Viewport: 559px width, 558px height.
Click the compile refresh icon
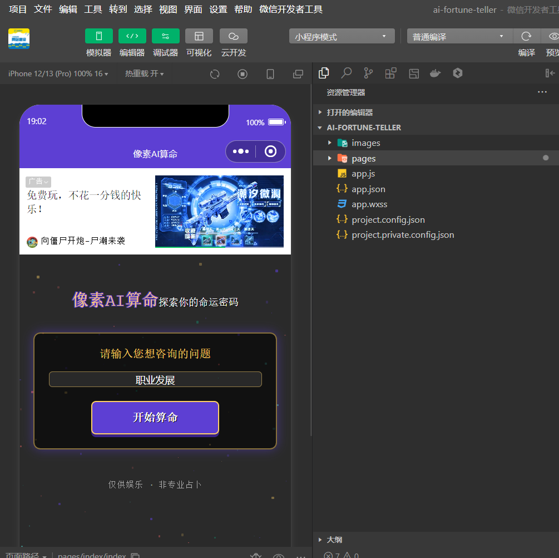pos(526,36)
